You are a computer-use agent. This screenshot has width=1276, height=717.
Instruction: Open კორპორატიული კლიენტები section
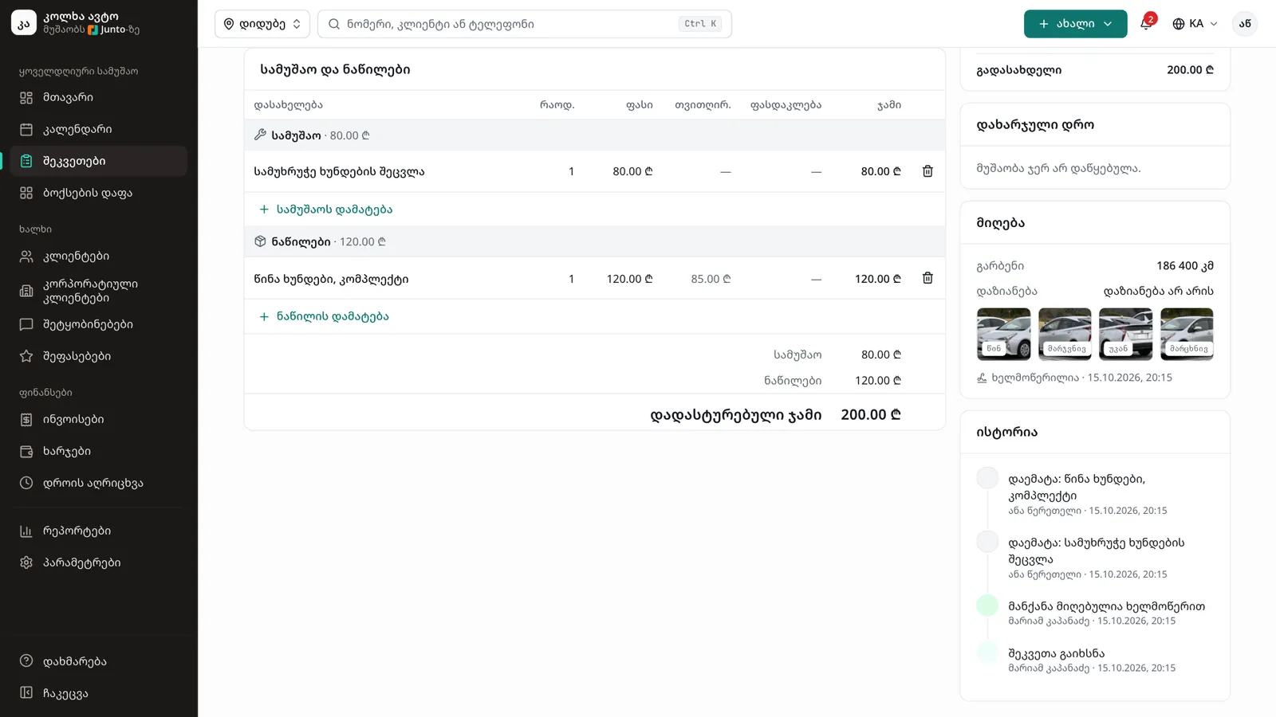tap(99, 291)
